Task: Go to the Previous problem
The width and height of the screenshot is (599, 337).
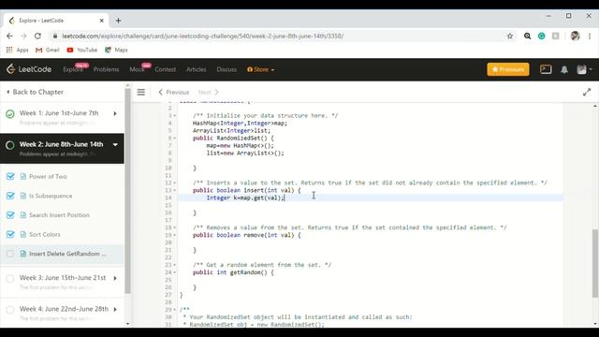Action: pos(174,92)
